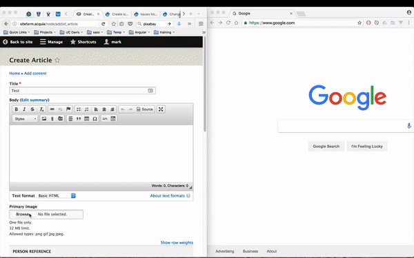Add Create Article to shortcuts with star
Viewport: 414px width, 258px height.
pyautogui.click(x=57, y=61)
